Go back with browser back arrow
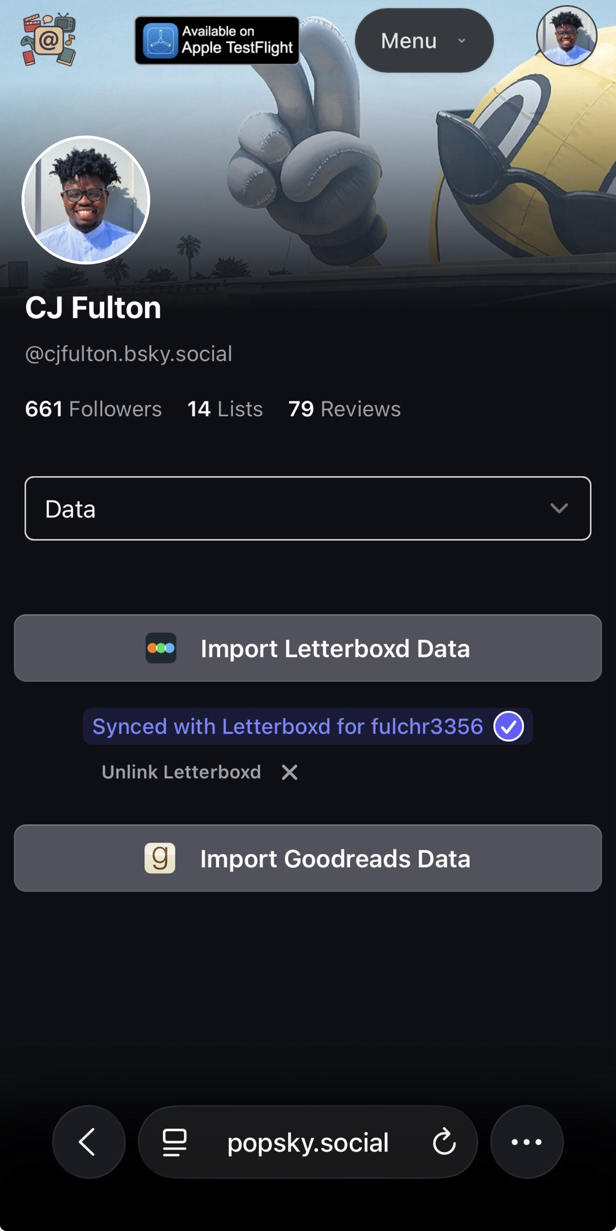 [89, 1142]
